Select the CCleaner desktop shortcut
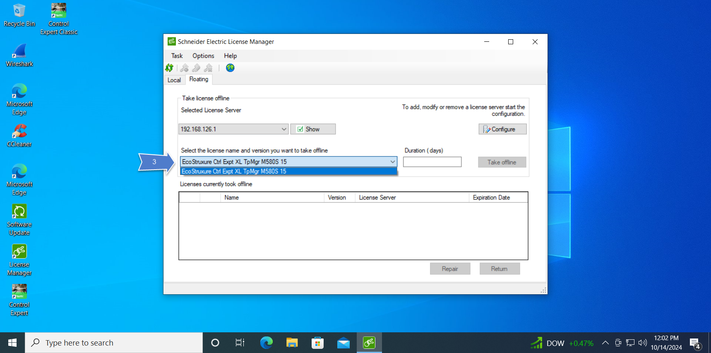This screenshot has height=353, width=711. tap(19, 135)
